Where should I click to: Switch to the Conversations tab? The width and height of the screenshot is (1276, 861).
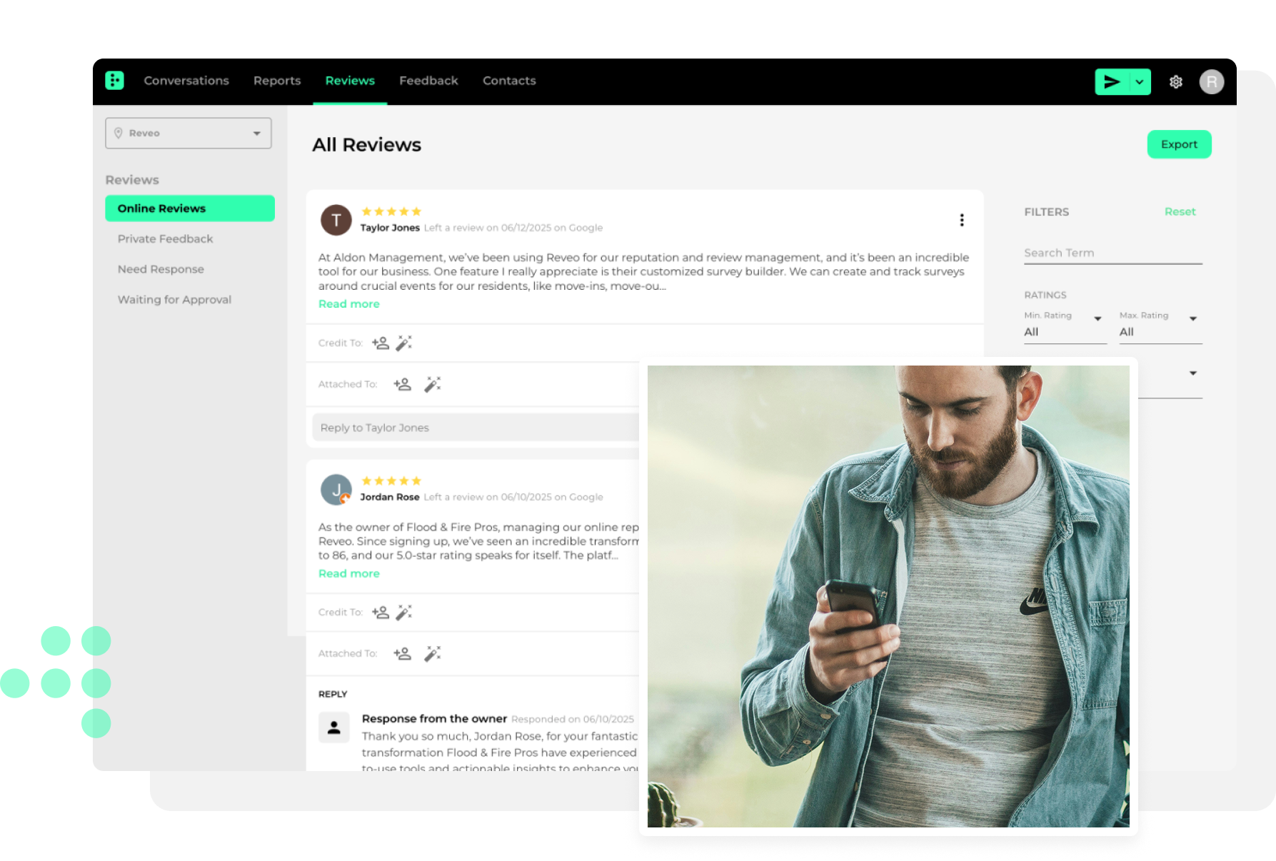coord(186,81)
